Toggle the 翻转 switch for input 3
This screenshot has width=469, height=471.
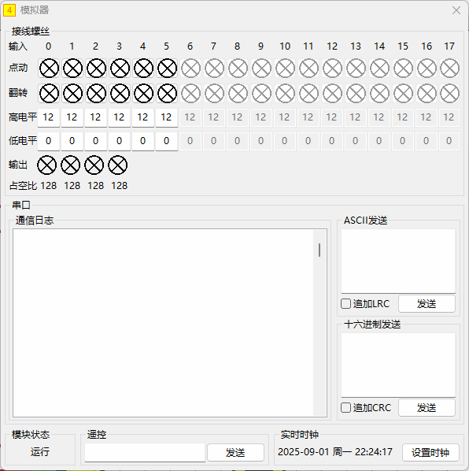[x=120, y=94]
